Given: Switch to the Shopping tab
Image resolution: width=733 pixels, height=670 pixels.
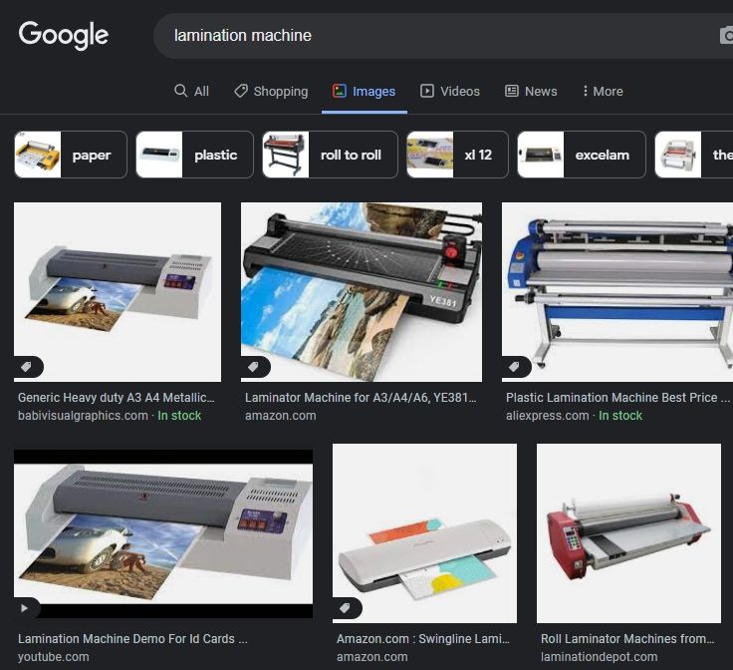Looking at the screenshot, I should [271, 91].
